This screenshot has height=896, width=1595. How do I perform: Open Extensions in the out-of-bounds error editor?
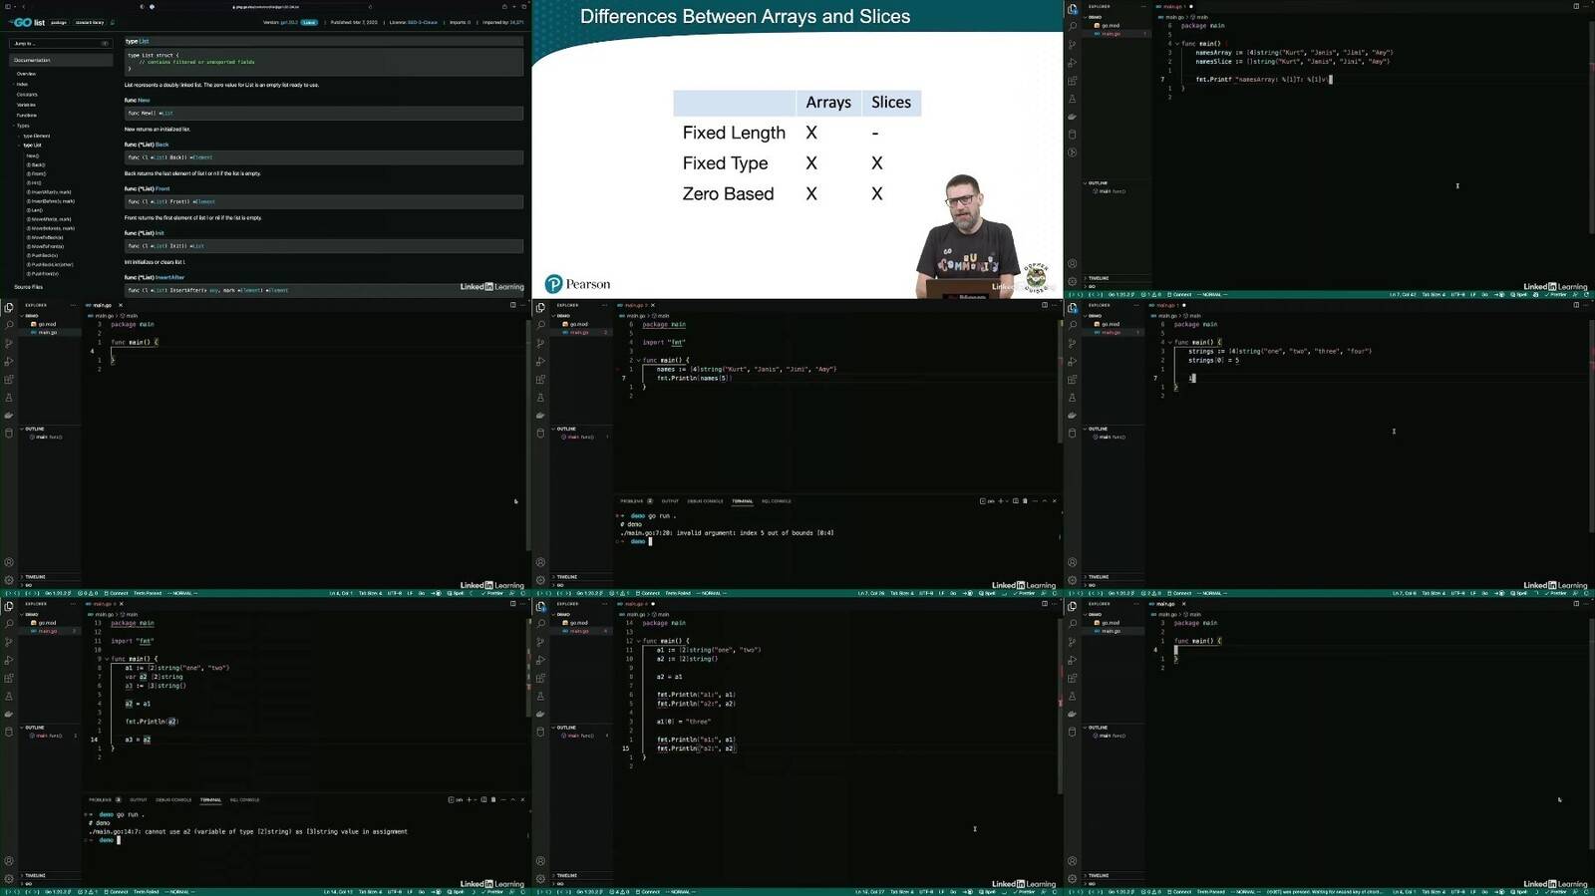(540, 379)
